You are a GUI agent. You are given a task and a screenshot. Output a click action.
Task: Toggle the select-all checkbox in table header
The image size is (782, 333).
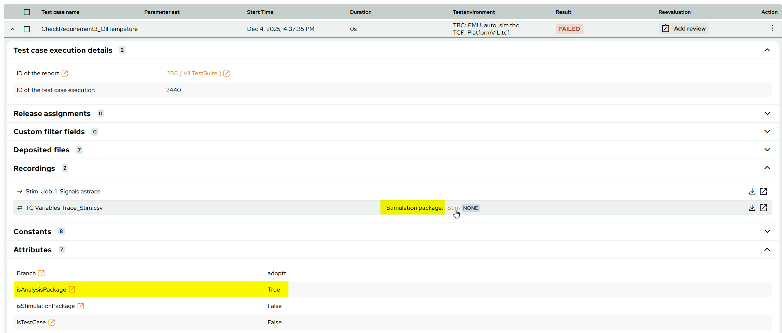(x=27, y=12)
